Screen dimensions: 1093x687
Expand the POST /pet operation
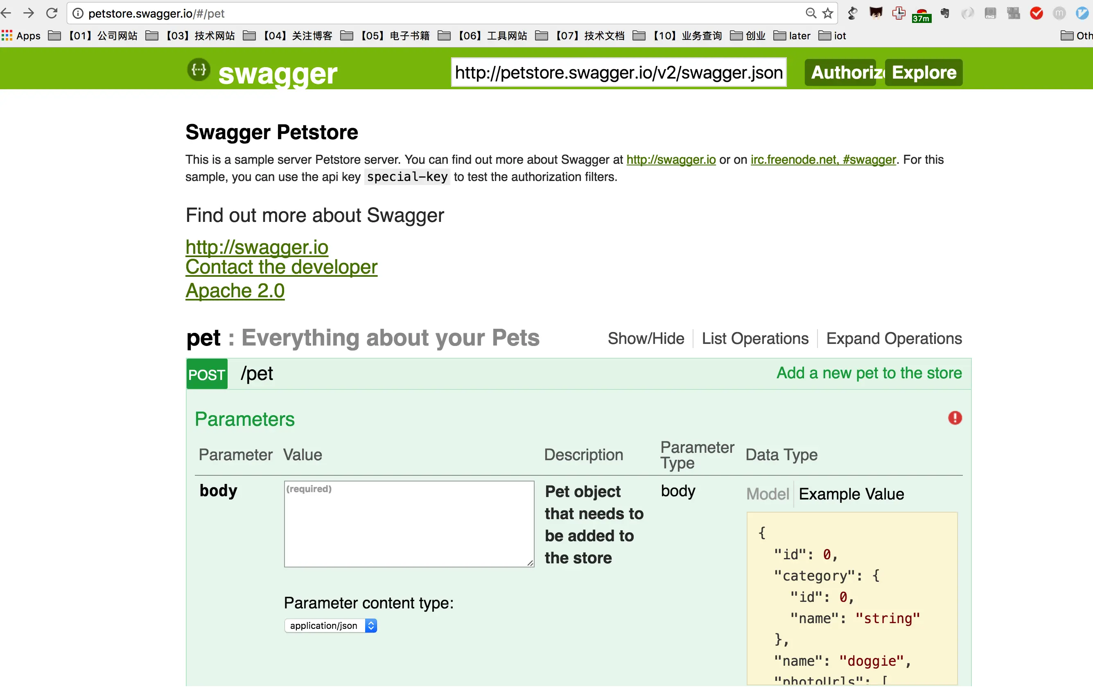[x=256, y=373]
